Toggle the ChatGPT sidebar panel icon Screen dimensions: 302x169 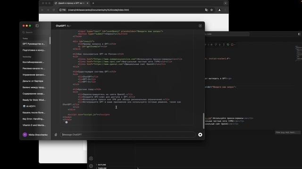point(37,26)
